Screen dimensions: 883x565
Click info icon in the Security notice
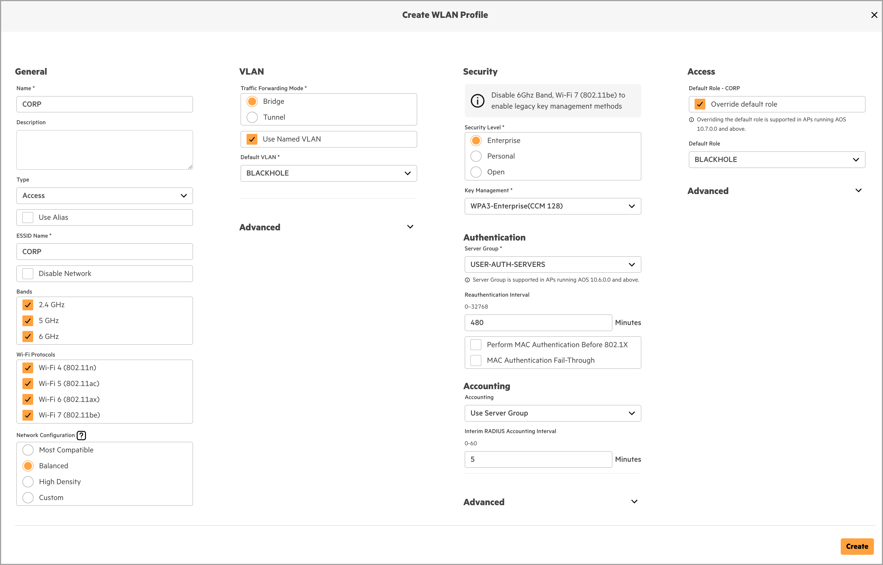478,100
